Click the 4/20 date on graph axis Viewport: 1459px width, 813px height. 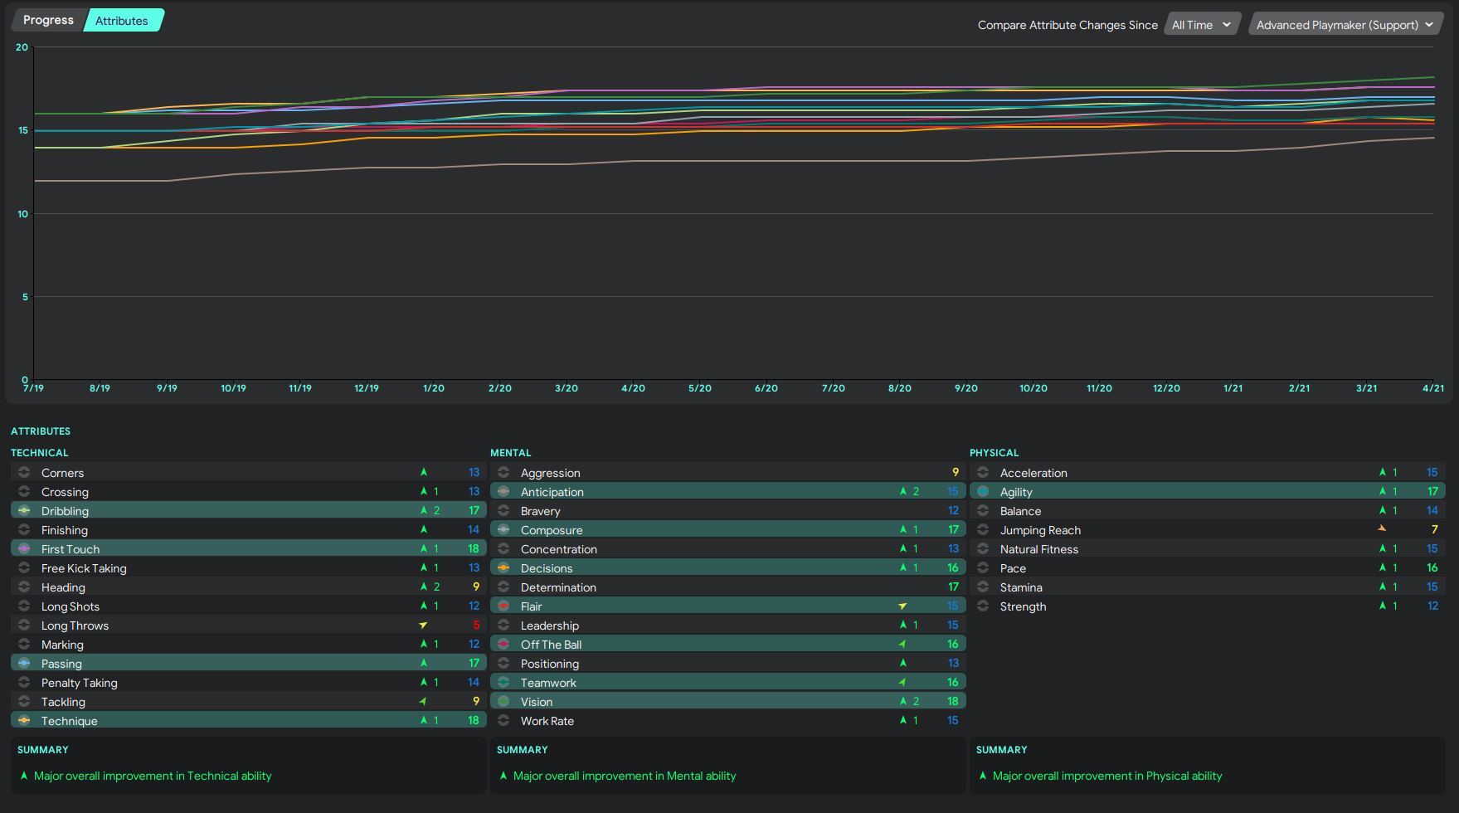(633, 388)
